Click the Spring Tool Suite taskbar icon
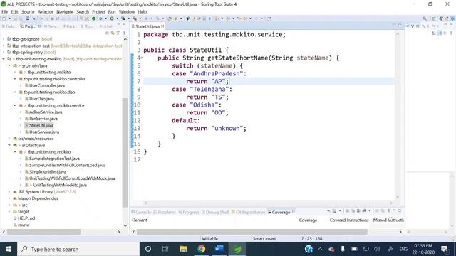This screenshot has height=256, width=456. pyautogui.click(x=237, y=249)
